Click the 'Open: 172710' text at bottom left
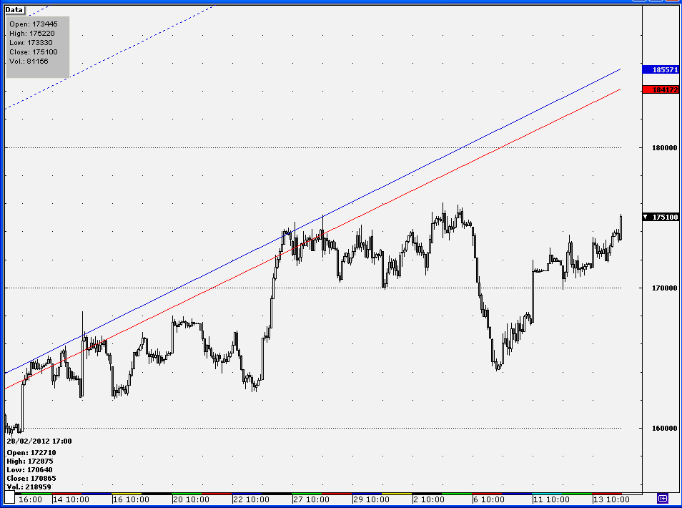Image resolution: width=682 pixels, height=508 pixels. tap(31, 453)
